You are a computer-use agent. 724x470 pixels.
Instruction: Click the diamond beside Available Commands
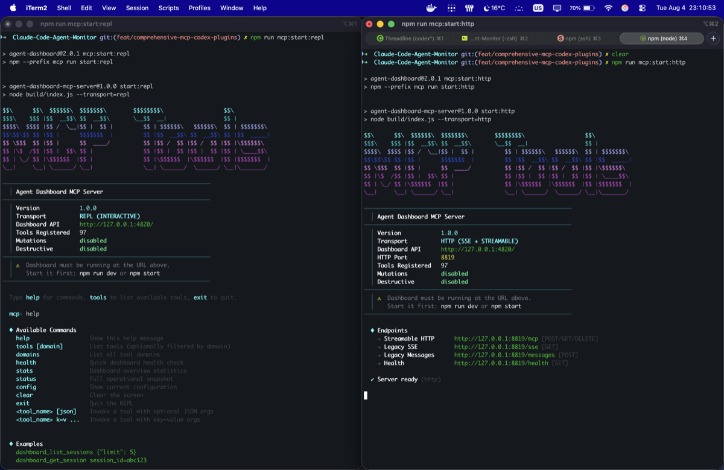click(11, 330)
